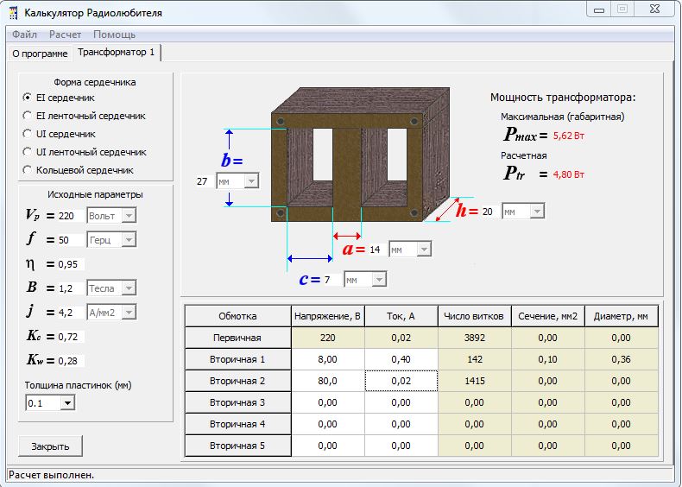Click the calculator app icon in title bar

point(14,13)
